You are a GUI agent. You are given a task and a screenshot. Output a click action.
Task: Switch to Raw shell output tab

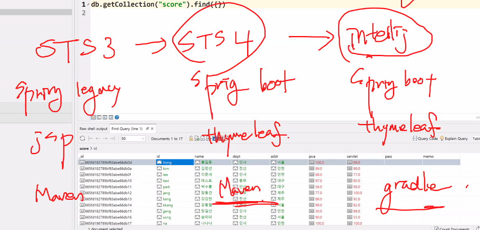(93, 129)
